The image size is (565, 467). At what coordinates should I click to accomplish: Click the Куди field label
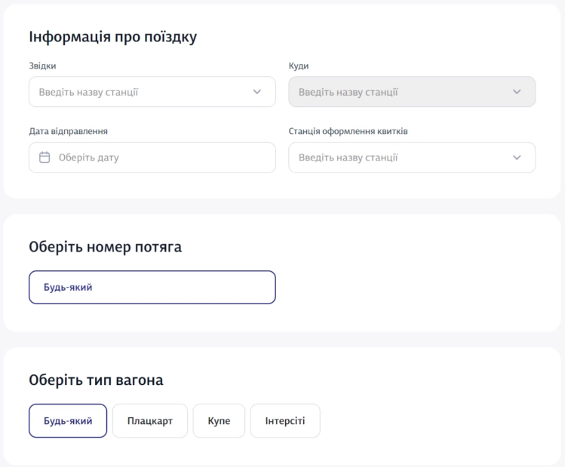299,66
